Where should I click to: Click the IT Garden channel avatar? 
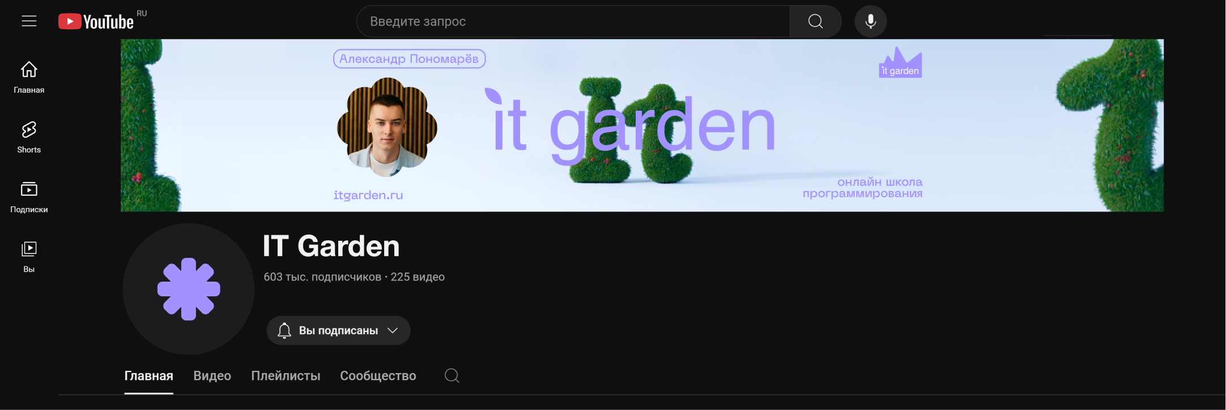click(189, 289)
